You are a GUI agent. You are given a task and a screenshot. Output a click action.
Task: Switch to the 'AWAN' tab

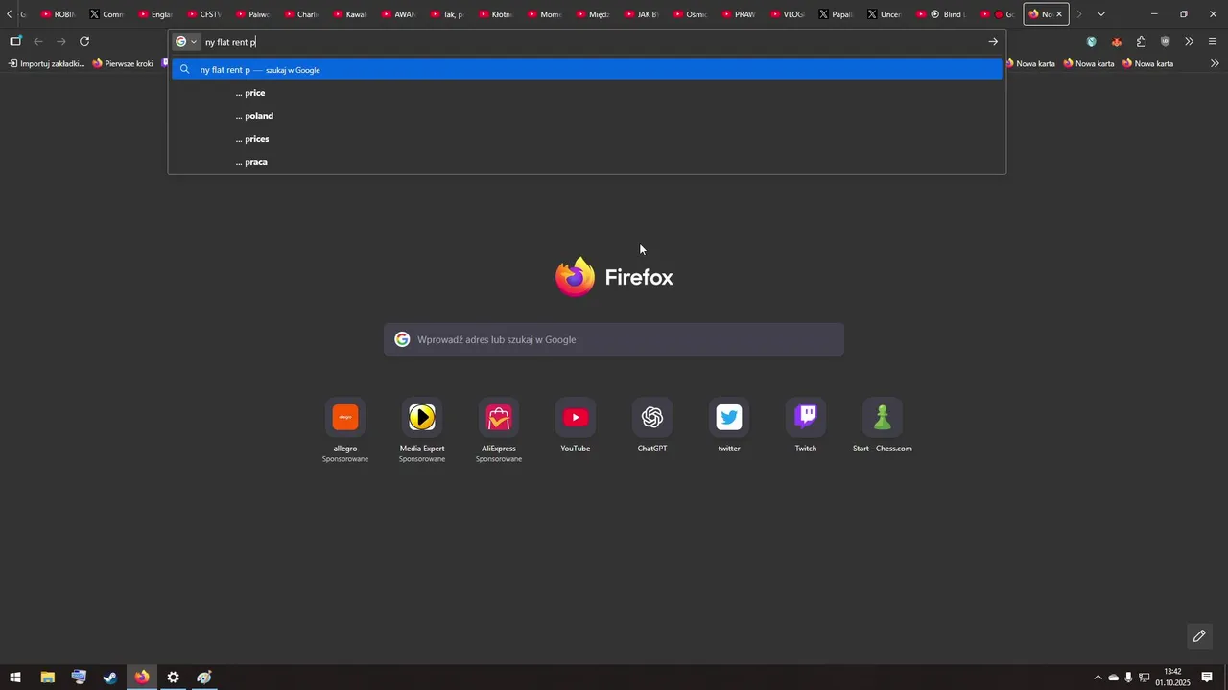pyautogui.click(x=399, y=14)
